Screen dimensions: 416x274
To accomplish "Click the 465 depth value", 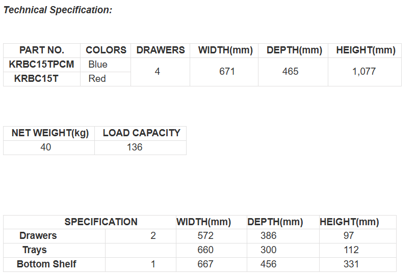I will [291, 72].
